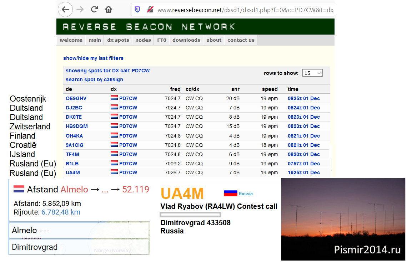The height and width of the screenshot is (263, 407).
Task: Click the Dimitrovgrad destination field
Action: pyautogui.click(x=79, y=247)
